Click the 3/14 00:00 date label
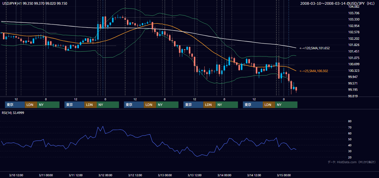Image resolution: width=379 pixels, height=178 pixels. 224,175
